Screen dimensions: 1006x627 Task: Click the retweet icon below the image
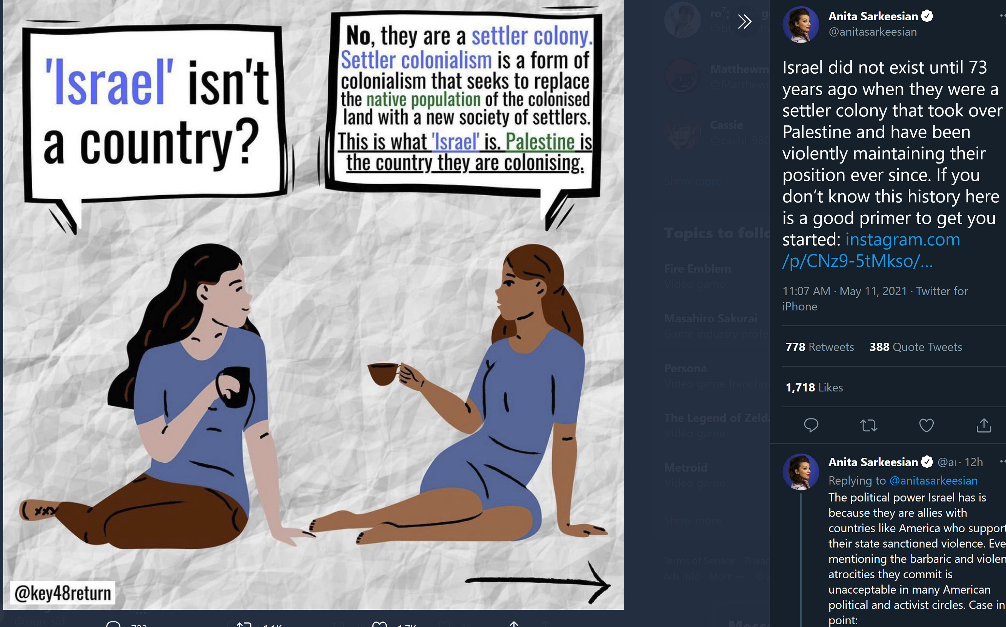click(x=244, y=624)
